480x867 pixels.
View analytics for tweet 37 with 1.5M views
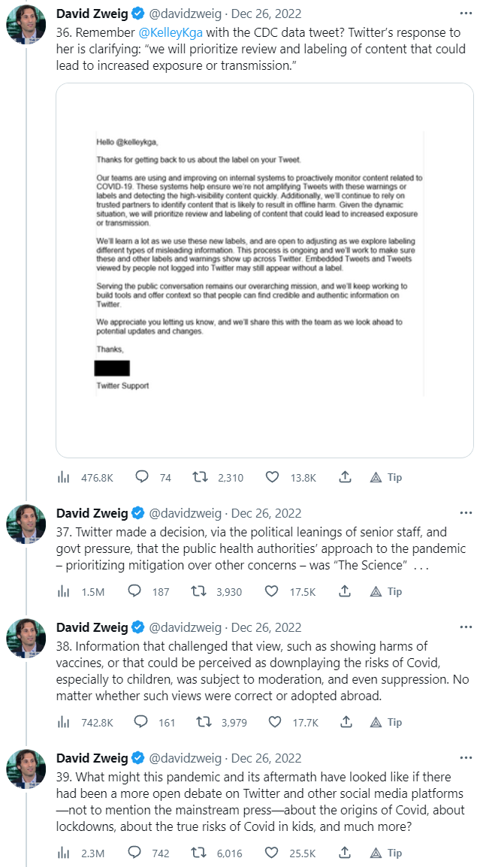tap(64, 591)
